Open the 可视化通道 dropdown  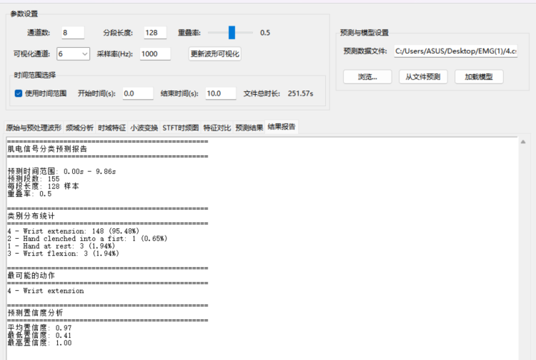73,53
